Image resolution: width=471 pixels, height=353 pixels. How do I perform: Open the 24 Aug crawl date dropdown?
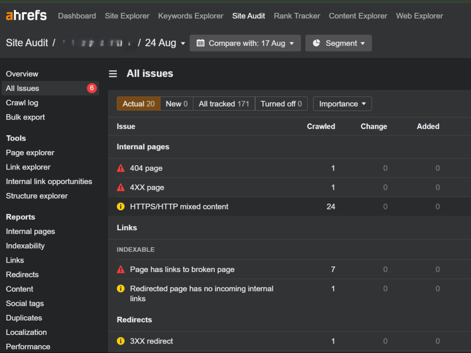coord(165,43)
